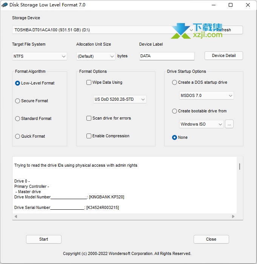Maximize the application window
Viewport: 257px width, 264px height.
(231, 5)
